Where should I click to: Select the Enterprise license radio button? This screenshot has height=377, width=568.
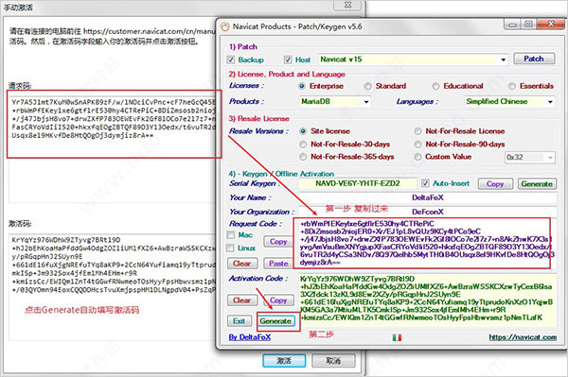click(x=302, y=86)
